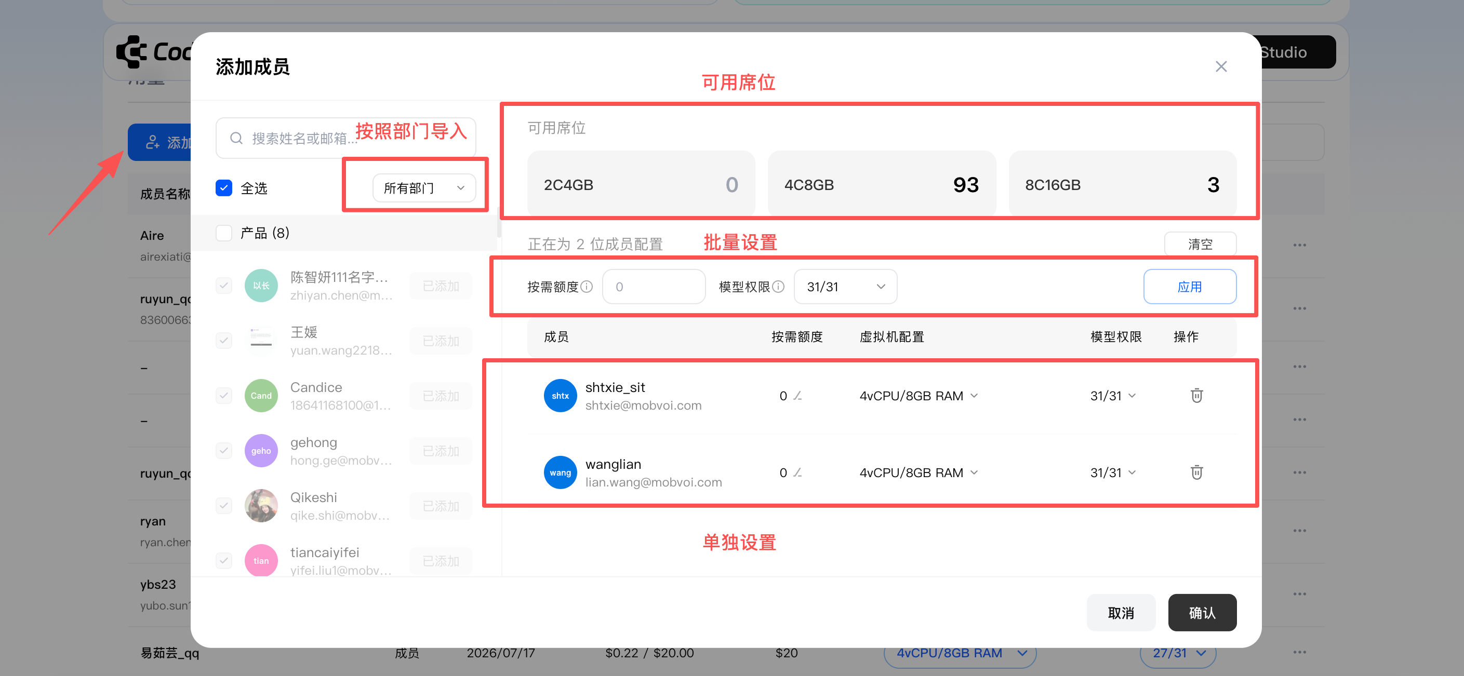This screenshot has width=1464, height=676.
Task: Check the 产品 (8) department checkbox
Action: 224,233
